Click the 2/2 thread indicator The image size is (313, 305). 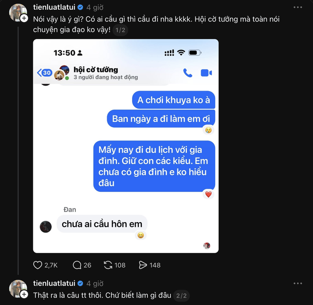(x=181, y=296)
